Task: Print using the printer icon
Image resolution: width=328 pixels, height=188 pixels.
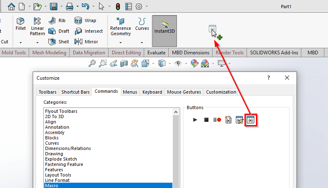Action: 70,7
